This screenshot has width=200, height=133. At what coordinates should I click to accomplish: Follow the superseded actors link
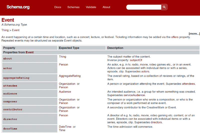(x=145, y=72)
